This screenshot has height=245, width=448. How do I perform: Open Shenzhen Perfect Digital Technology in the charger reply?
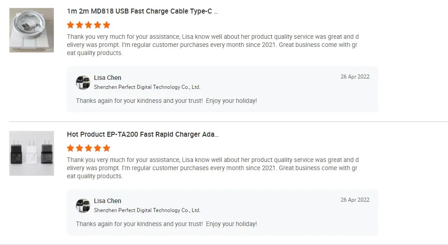(147, 210)
